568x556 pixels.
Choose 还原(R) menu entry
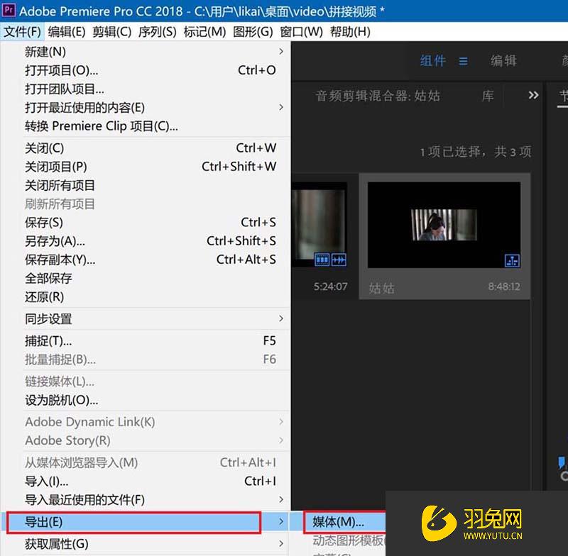coord(146,297)
